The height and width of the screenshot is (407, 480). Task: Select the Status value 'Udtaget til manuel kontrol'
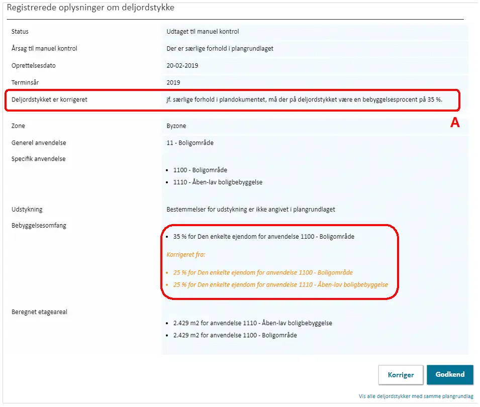203,32
